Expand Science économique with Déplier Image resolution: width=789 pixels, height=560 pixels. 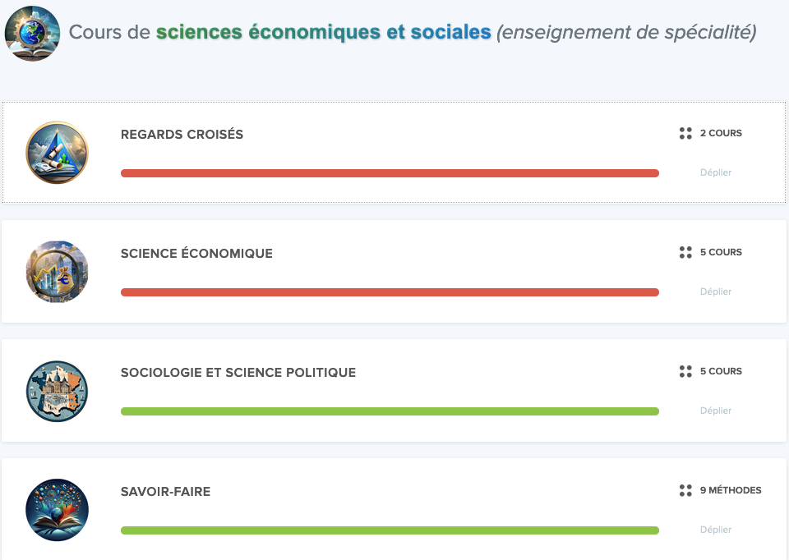(x=716, y=291)
